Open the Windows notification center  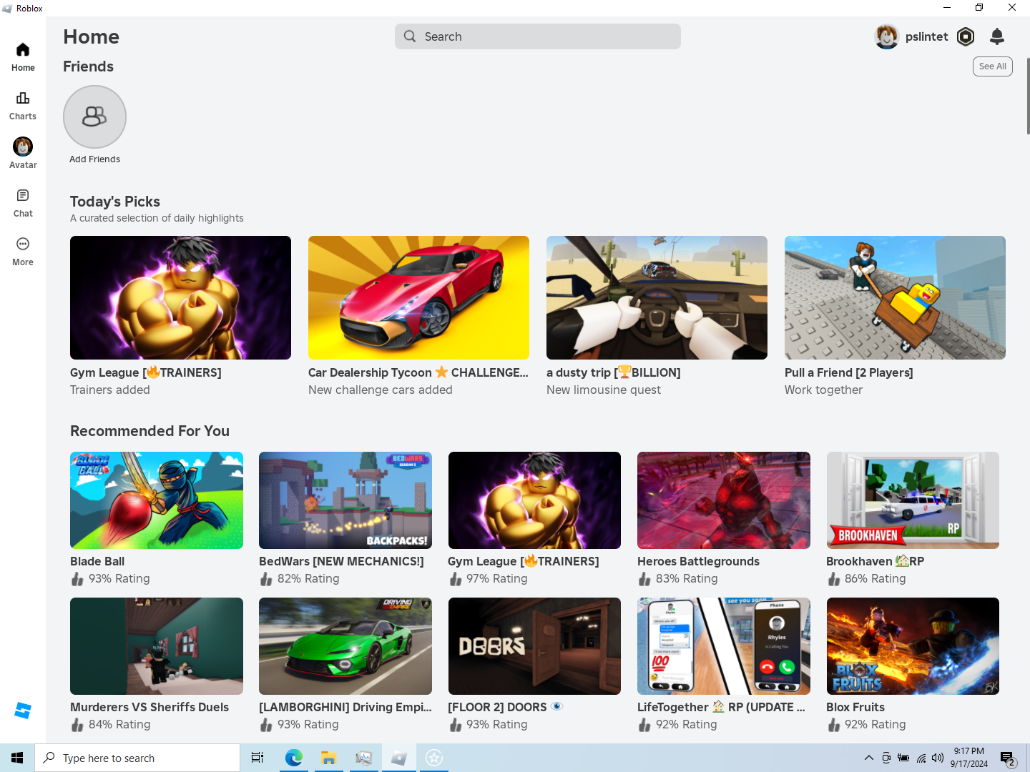(x=1008, y=758)
